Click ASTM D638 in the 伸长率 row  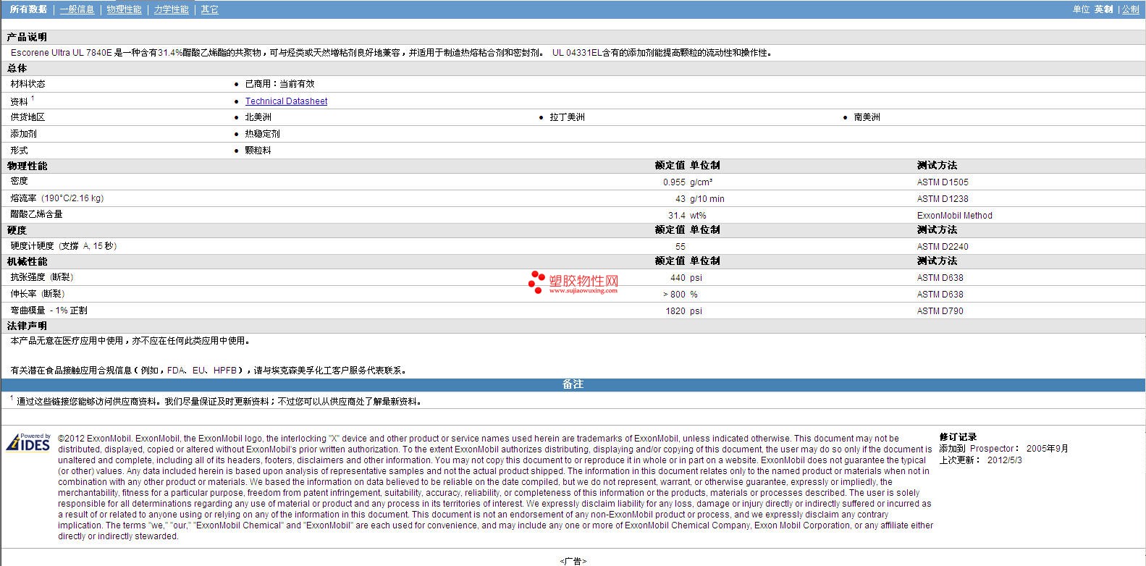click(x=940, y=295)
